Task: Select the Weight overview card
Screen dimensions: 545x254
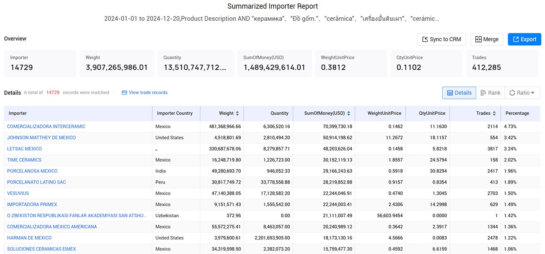Action: click(117, 63)
